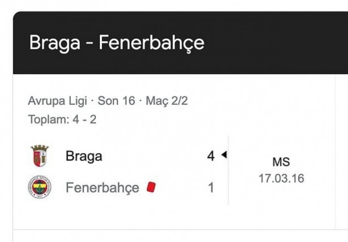Click the Maç 2/2 leg indicator
Image resolution: width=348 pixels, height=242 pixels.
(x=167, y=101)
